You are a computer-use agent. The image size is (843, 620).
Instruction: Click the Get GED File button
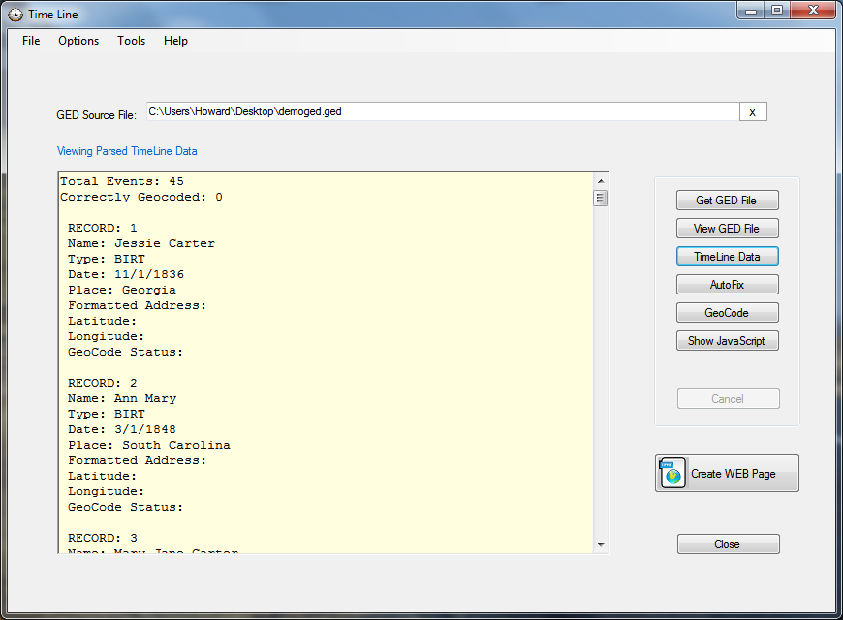tap(727, 200)
